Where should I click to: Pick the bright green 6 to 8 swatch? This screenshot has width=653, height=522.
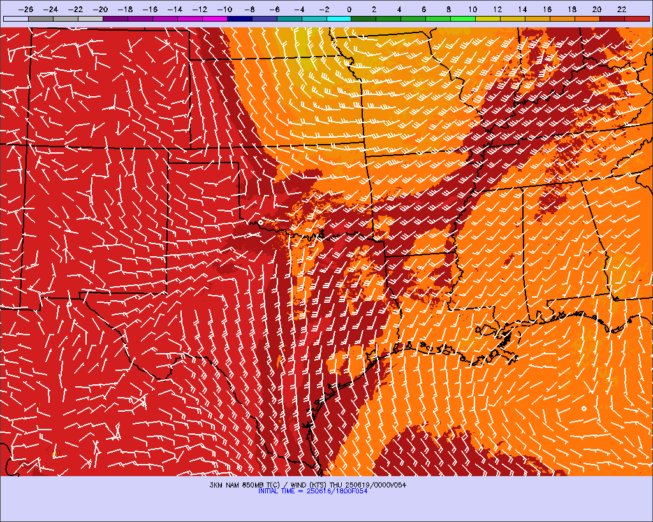click(x=438, y=18)
